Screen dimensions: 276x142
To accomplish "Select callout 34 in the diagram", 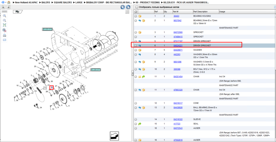I will [41, 107].
